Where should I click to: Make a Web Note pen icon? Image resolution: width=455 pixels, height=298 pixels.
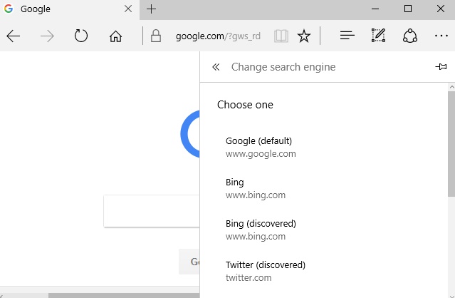[378, 36]
